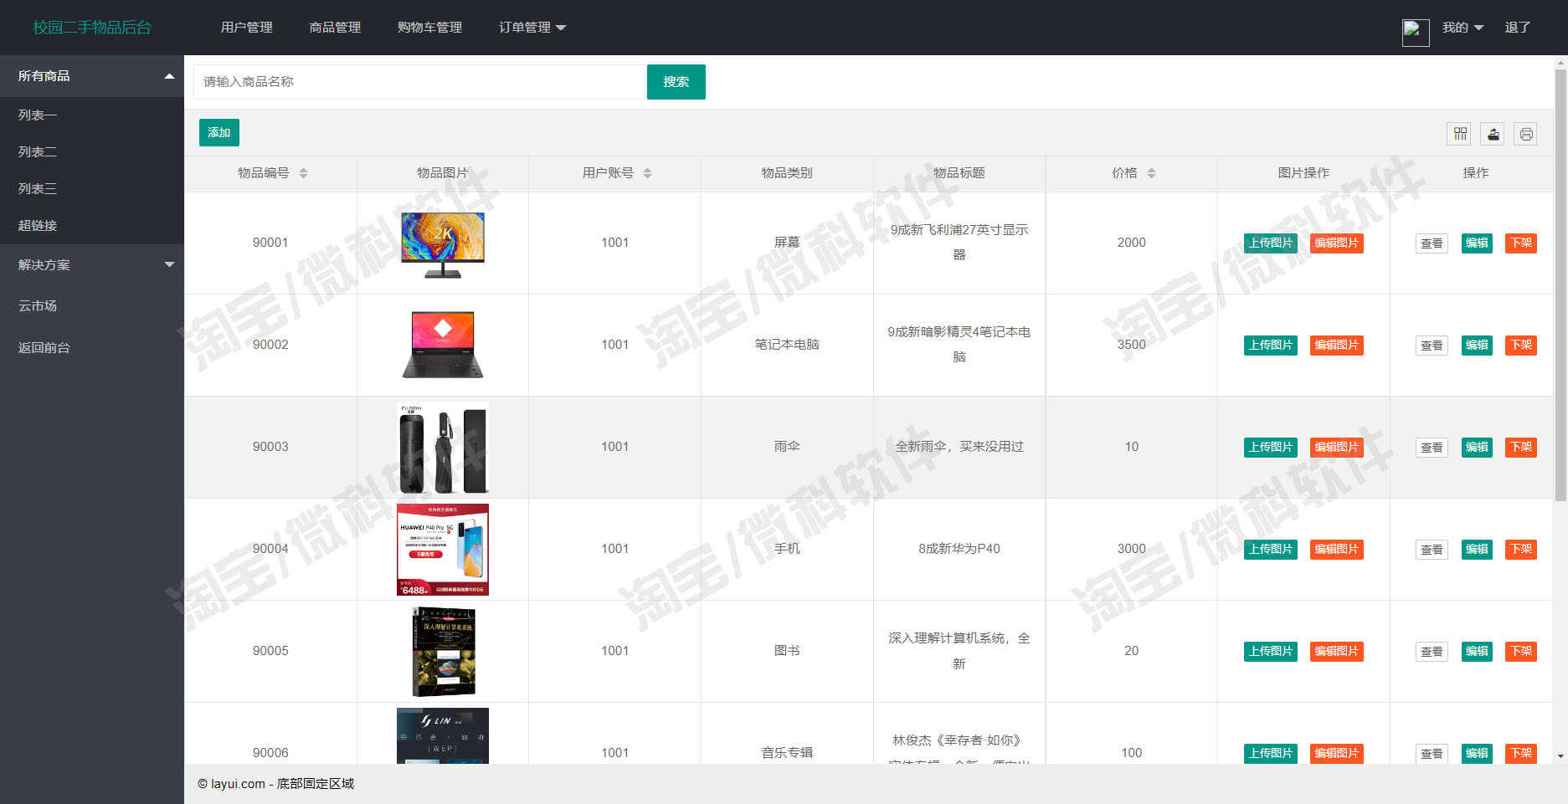Click 编辑 for item 90004
This screenshot has width=1568, height=804.
pyautogui.click(x=1477, y=550)
